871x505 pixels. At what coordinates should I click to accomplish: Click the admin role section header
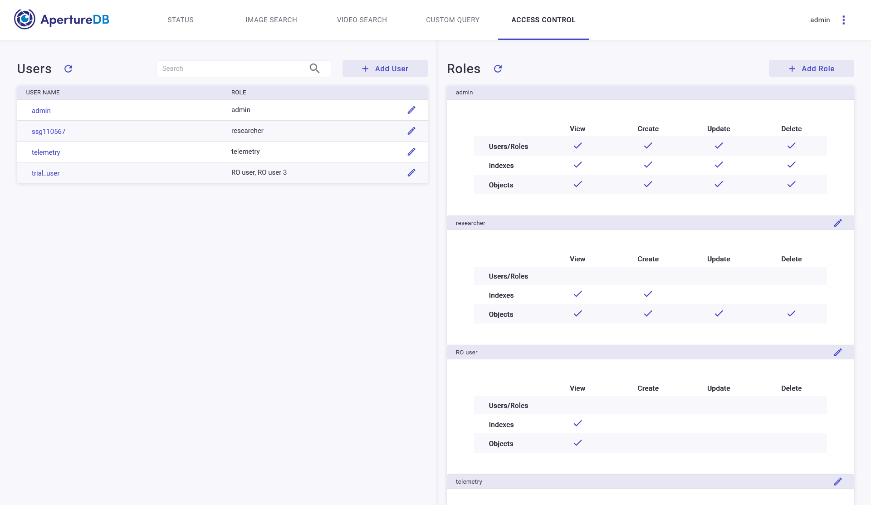[x=651, y=93]
